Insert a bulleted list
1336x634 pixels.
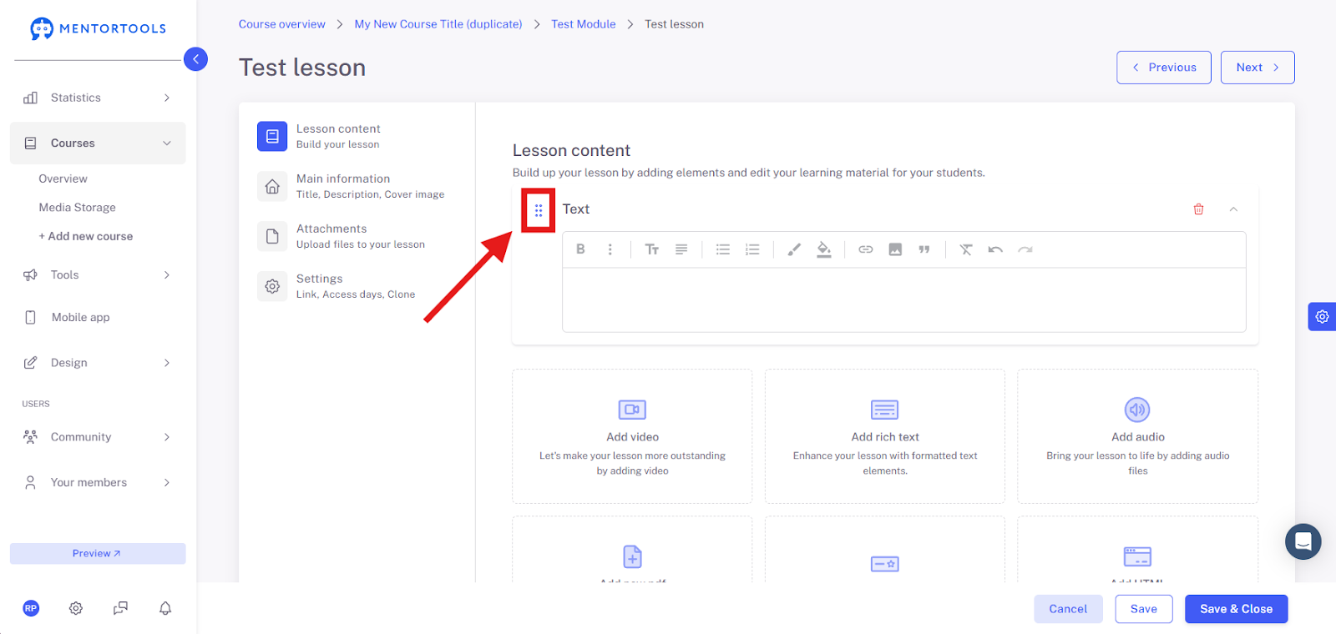click(x=723, y=249)
